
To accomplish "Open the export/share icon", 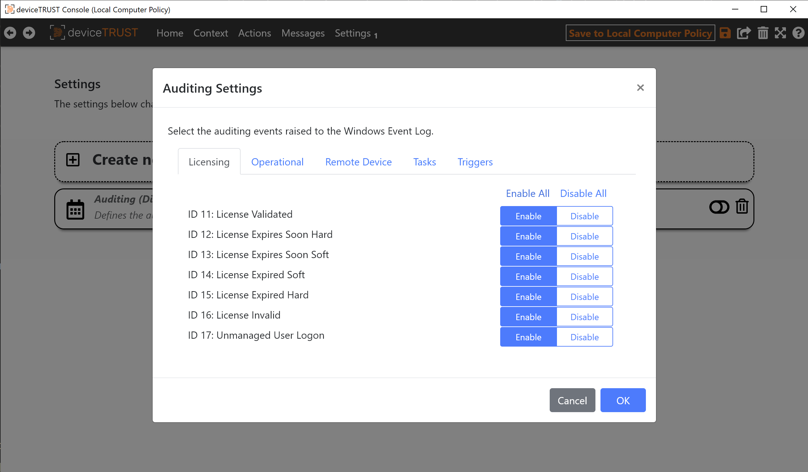I will 744,33.
